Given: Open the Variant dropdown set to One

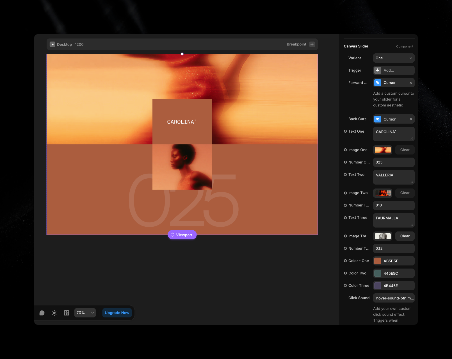Looking at the screenshot, I should tap(394, 58).
